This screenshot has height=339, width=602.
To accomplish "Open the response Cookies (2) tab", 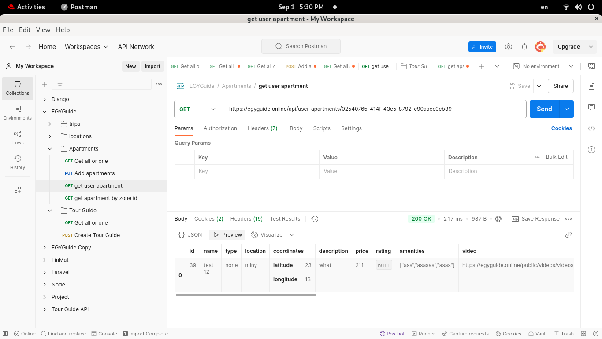I will [209, 219].
